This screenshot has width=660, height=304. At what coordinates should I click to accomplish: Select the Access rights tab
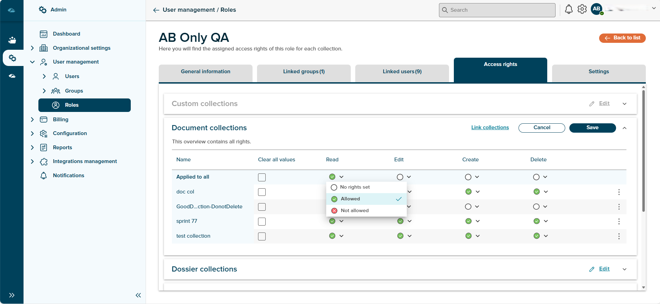point(501,70)
